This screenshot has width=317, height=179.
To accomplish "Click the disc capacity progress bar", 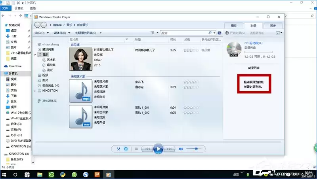I will (258, 52).
